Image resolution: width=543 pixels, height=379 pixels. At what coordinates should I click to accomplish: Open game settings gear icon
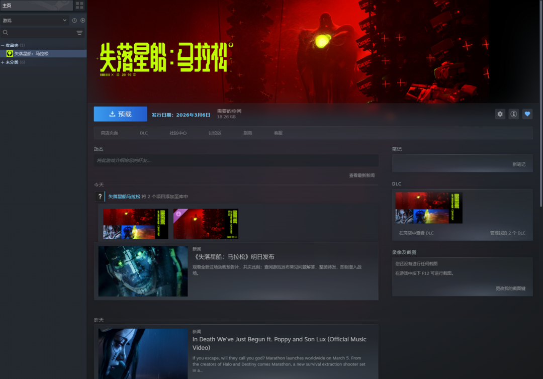500,114
